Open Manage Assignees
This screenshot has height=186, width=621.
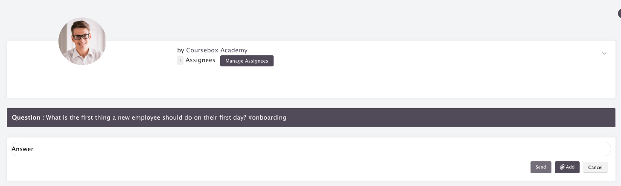(247, 61)
